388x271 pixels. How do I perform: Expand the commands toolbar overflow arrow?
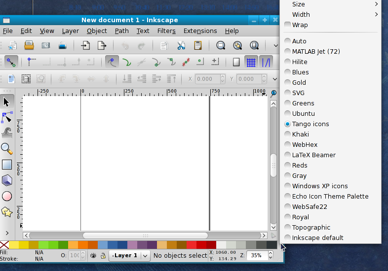tap(275, 45)
